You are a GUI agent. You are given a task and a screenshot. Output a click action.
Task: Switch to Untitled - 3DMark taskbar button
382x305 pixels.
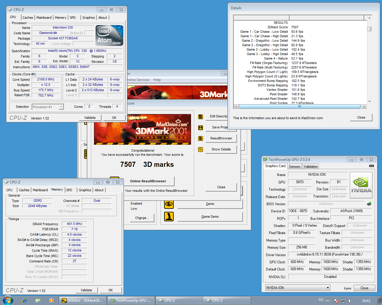point(83,301)
